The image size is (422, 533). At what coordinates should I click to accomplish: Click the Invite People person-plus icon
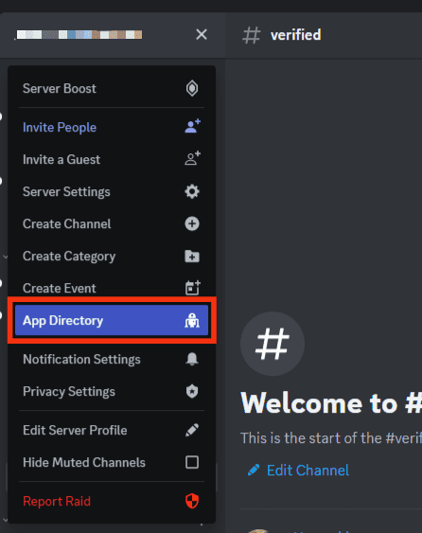pyautogui.click(x=192, y=127)
